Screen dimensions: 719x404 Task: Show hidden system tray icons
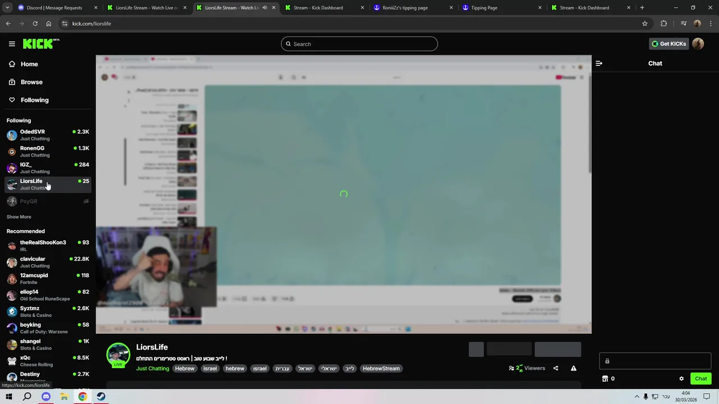coord(636,397)
